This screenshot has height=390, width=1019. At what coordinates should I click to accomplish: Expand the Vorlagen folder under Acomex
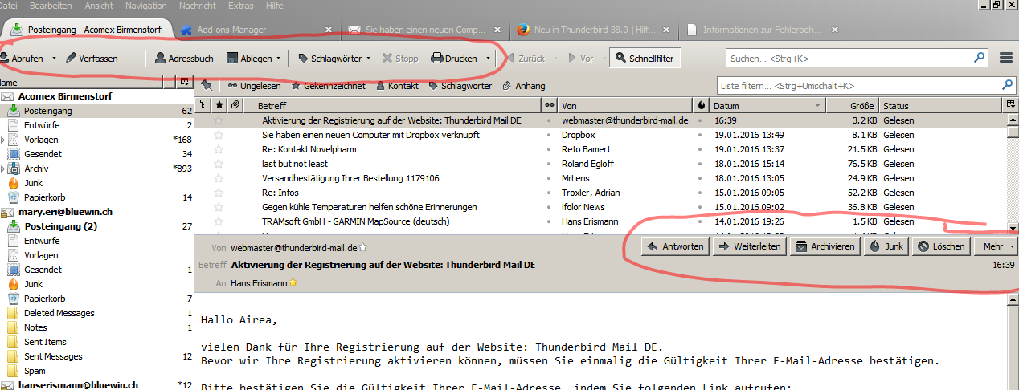click(2, 140)
